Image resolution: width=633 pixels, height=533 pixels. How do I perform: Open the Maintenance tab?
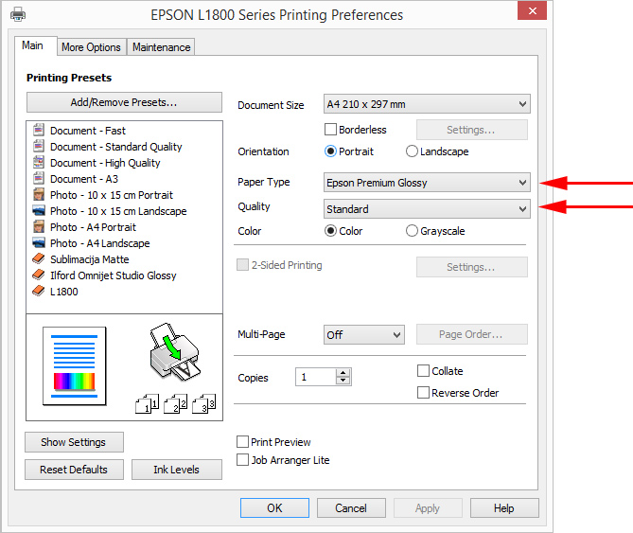(161, 47)
